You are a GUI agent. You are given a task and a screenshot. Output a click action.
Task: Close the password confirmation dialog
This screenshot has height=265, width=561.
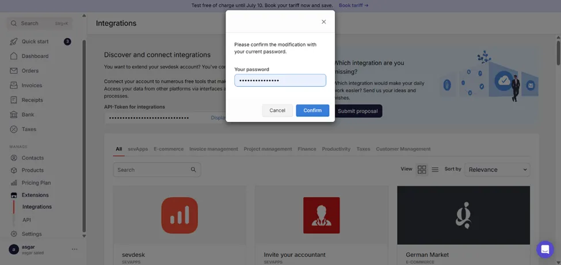tap(324, 22)
